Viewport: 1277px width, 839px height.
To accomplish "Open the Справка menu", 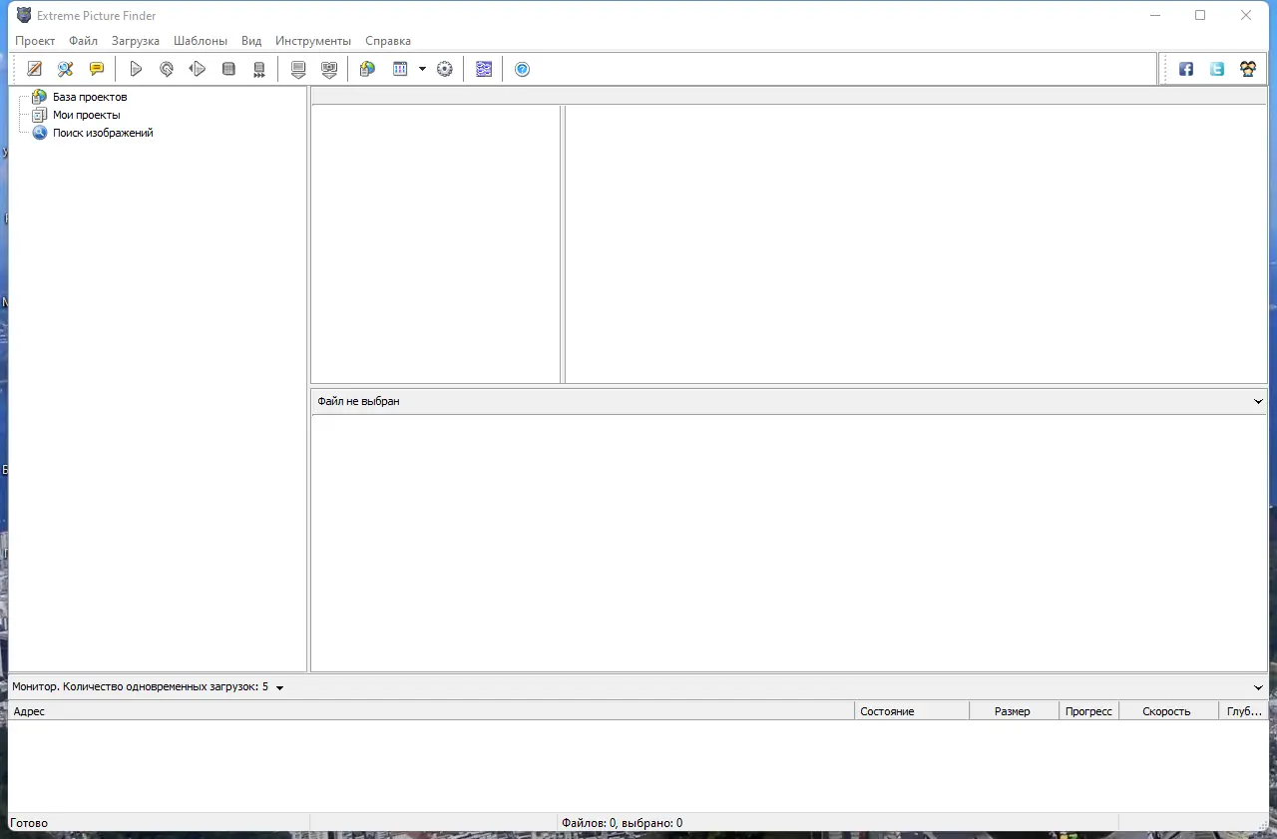I will pos(388,41).
